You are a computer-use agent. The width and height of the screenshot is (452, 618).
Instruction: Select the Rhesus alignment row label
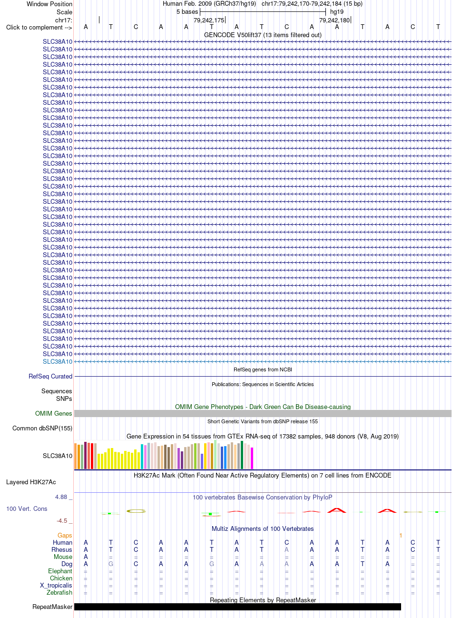pos(62,549)
